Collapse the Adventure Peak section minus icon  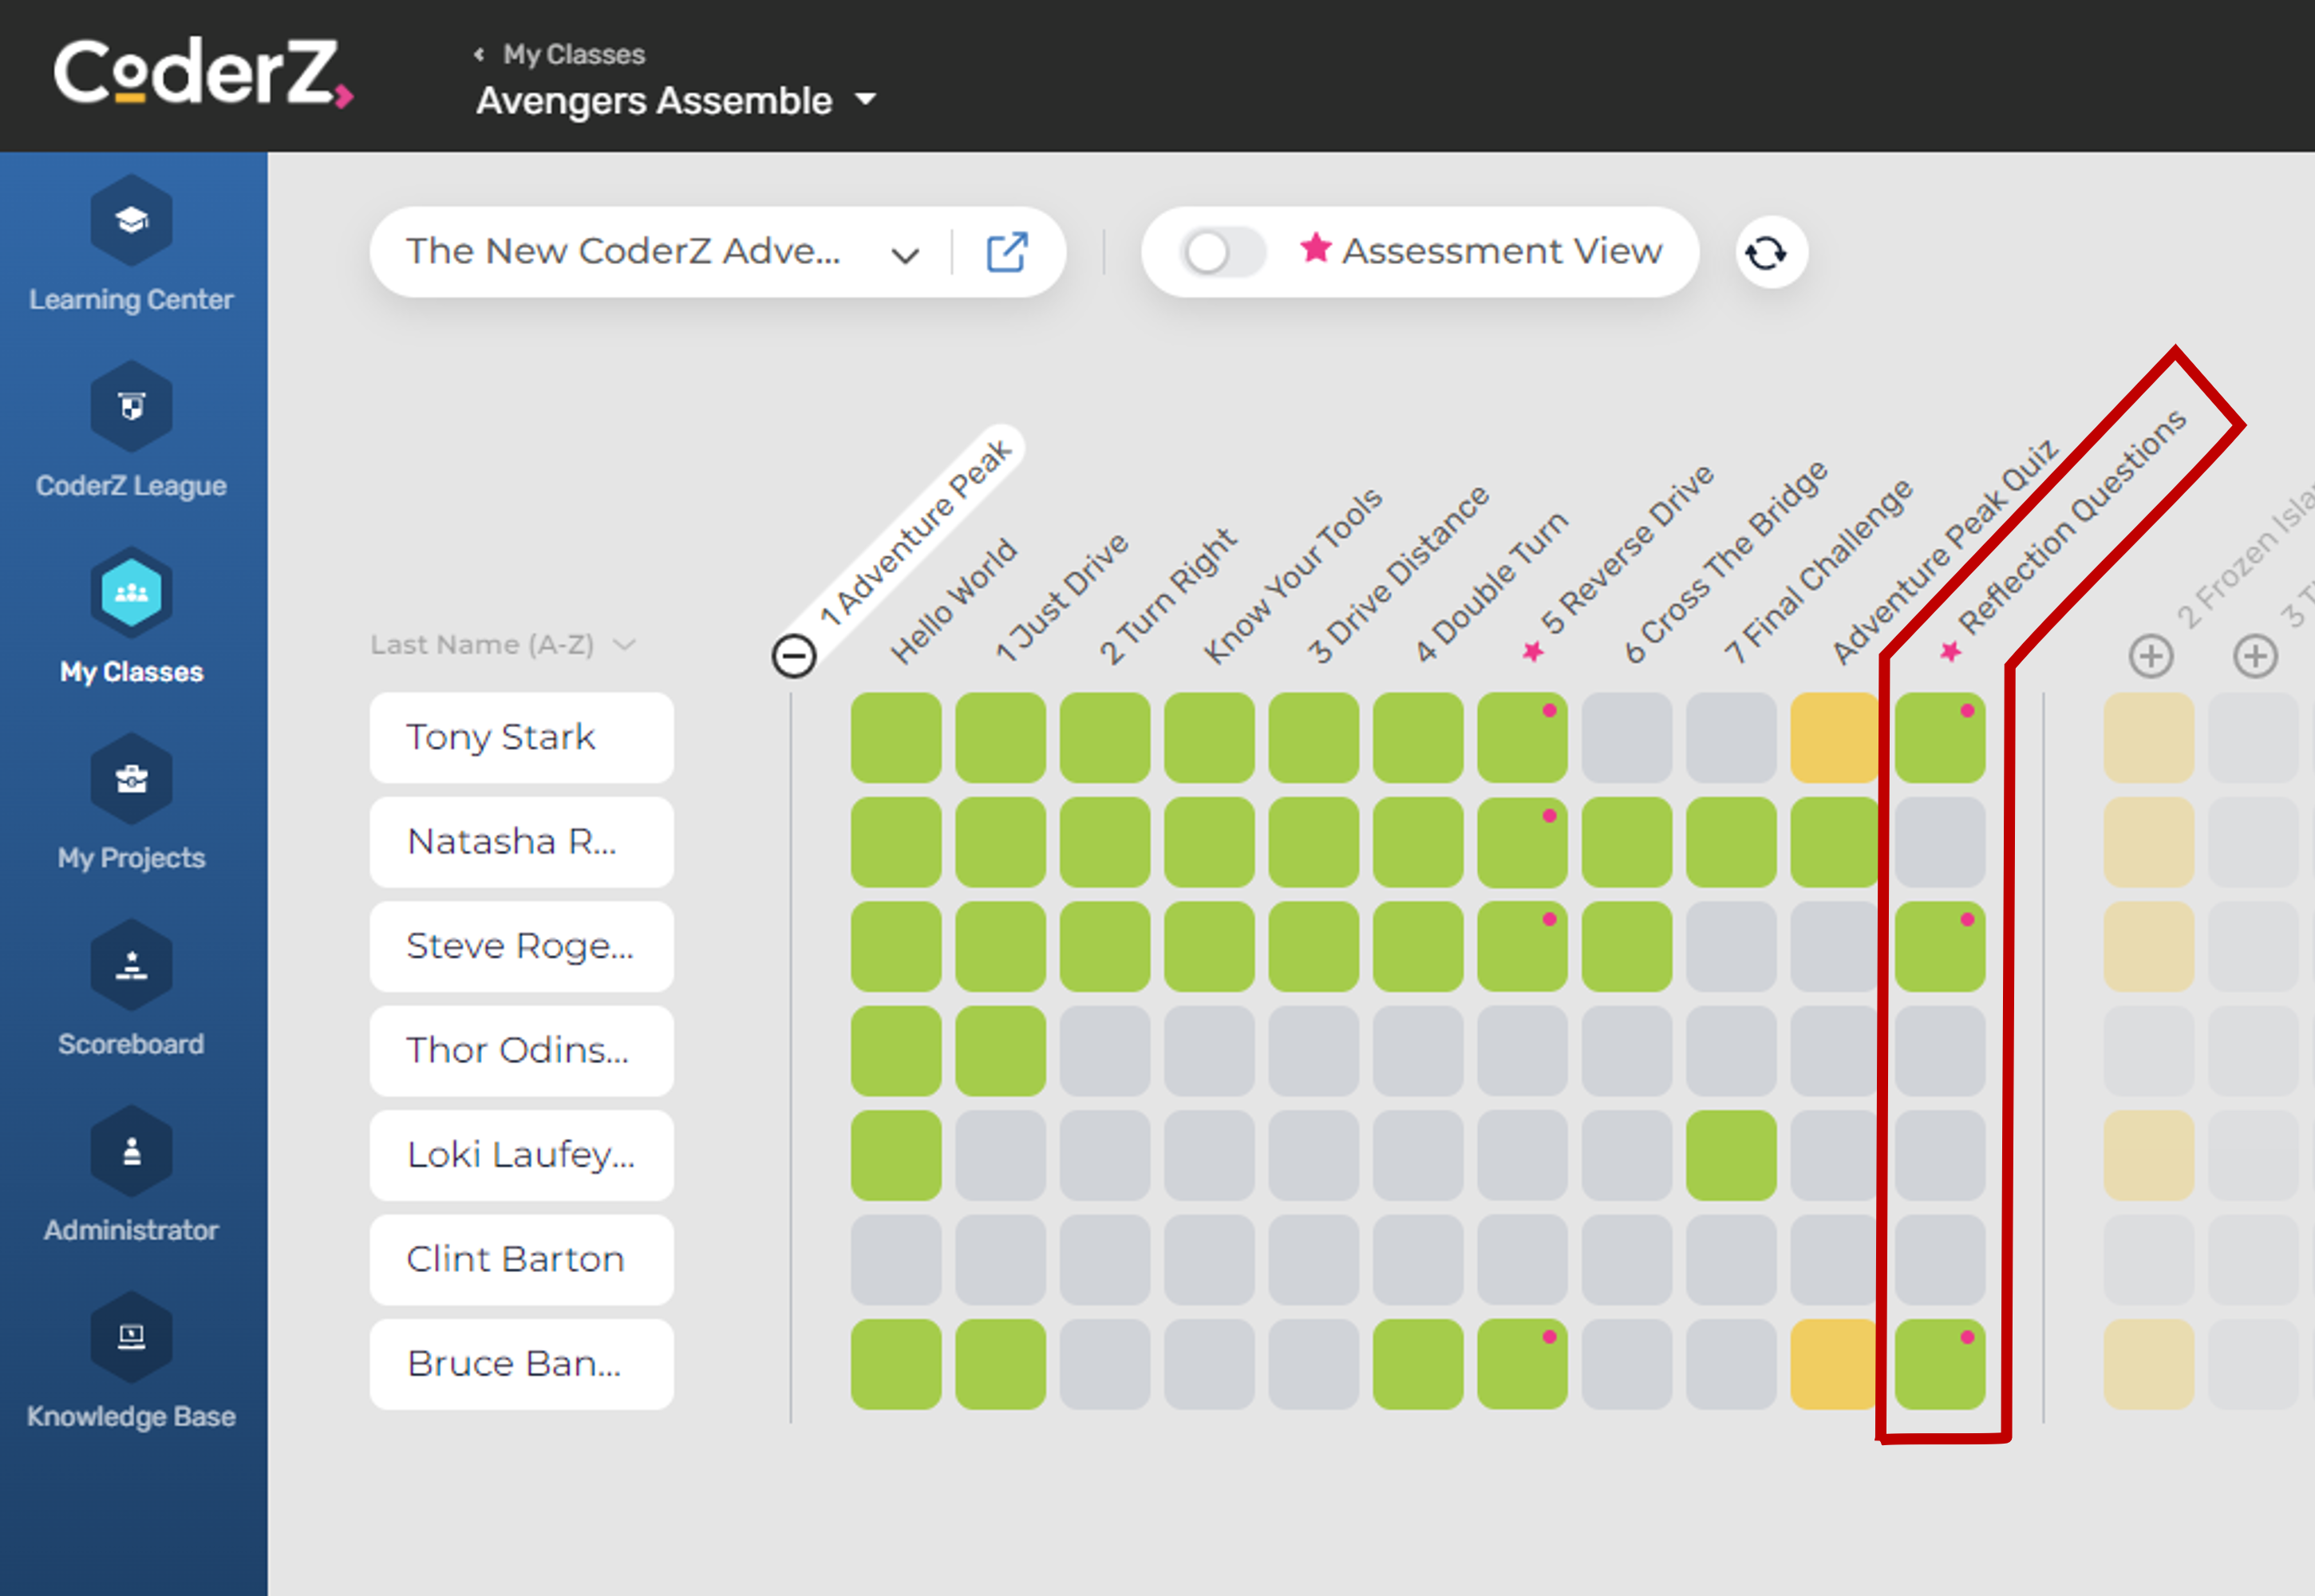click(794, 656)
